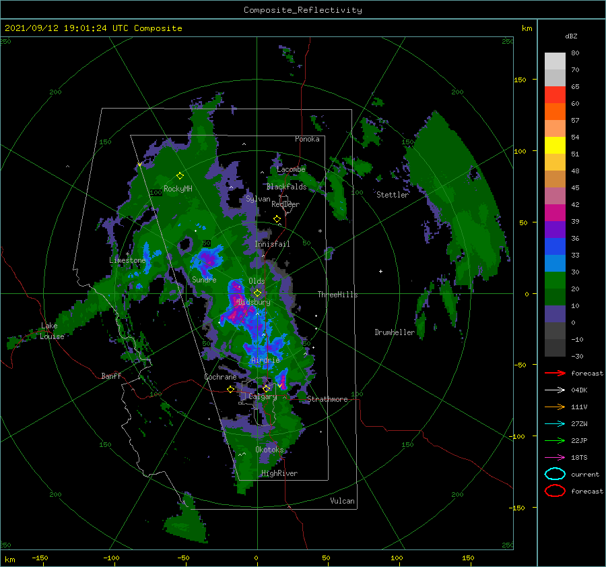606x567 pixels.
Task: Select the red 60–65 dBZ swatch
Action: tap(555, 95)
